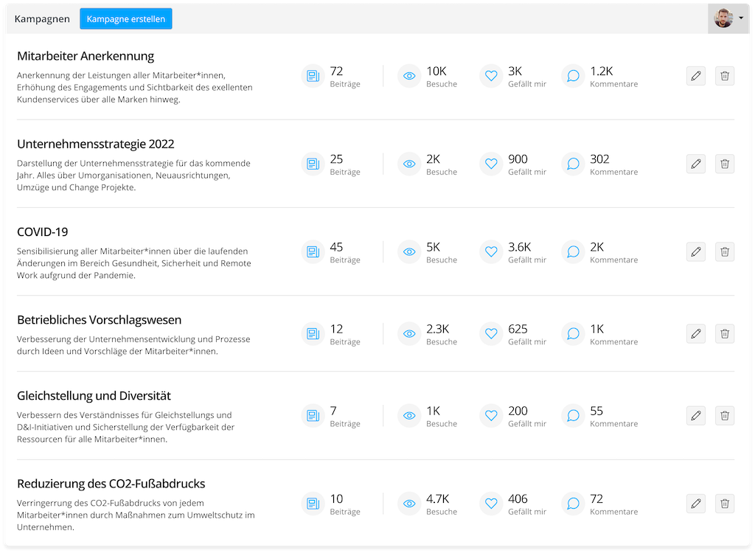Viewport: 755px width, 553px height.
Task: Toggle the Besuche eye icon for COVID-19
Action: 409,251
